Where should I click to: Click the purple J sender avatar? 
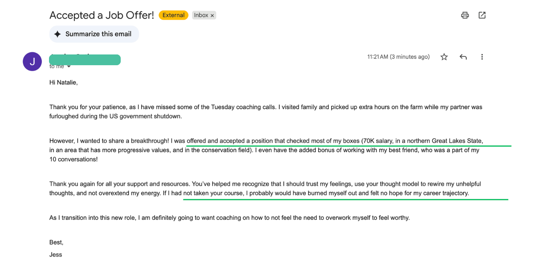(32, 61)
